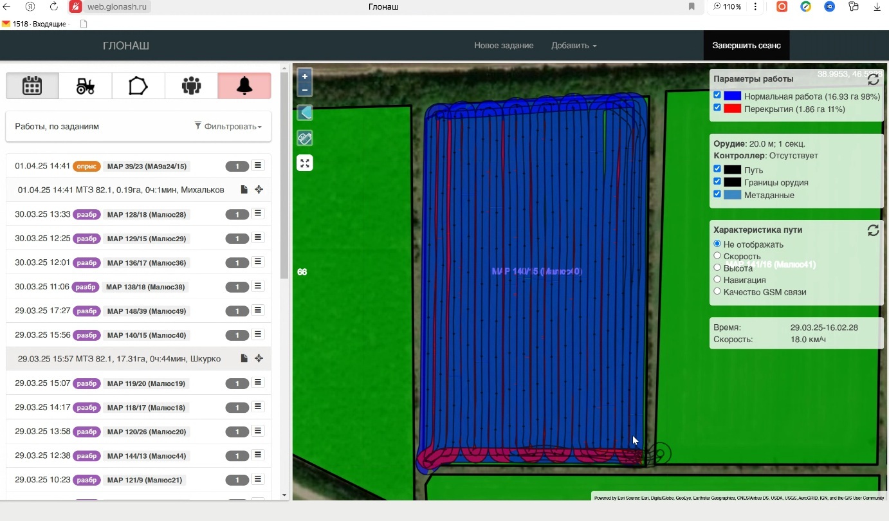Image resolution: width=889 pixels, height=521 pixels.
Task: Open the bell notifications tab
Action: pos(244,86)
